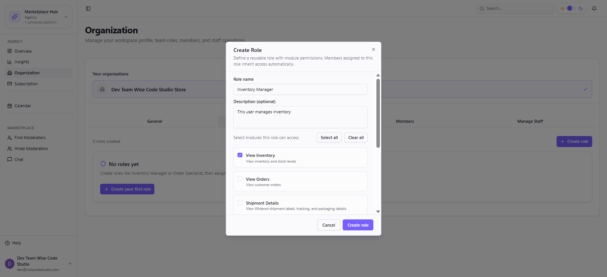Click Create your first role button
Viewport: 607px width, 277px height.
click(127, 189)
